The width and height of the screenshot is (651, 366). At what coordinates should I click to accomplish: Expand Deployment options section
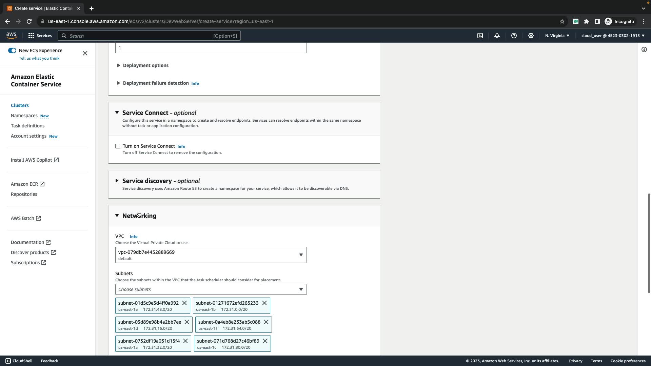[x=145, y=65]
